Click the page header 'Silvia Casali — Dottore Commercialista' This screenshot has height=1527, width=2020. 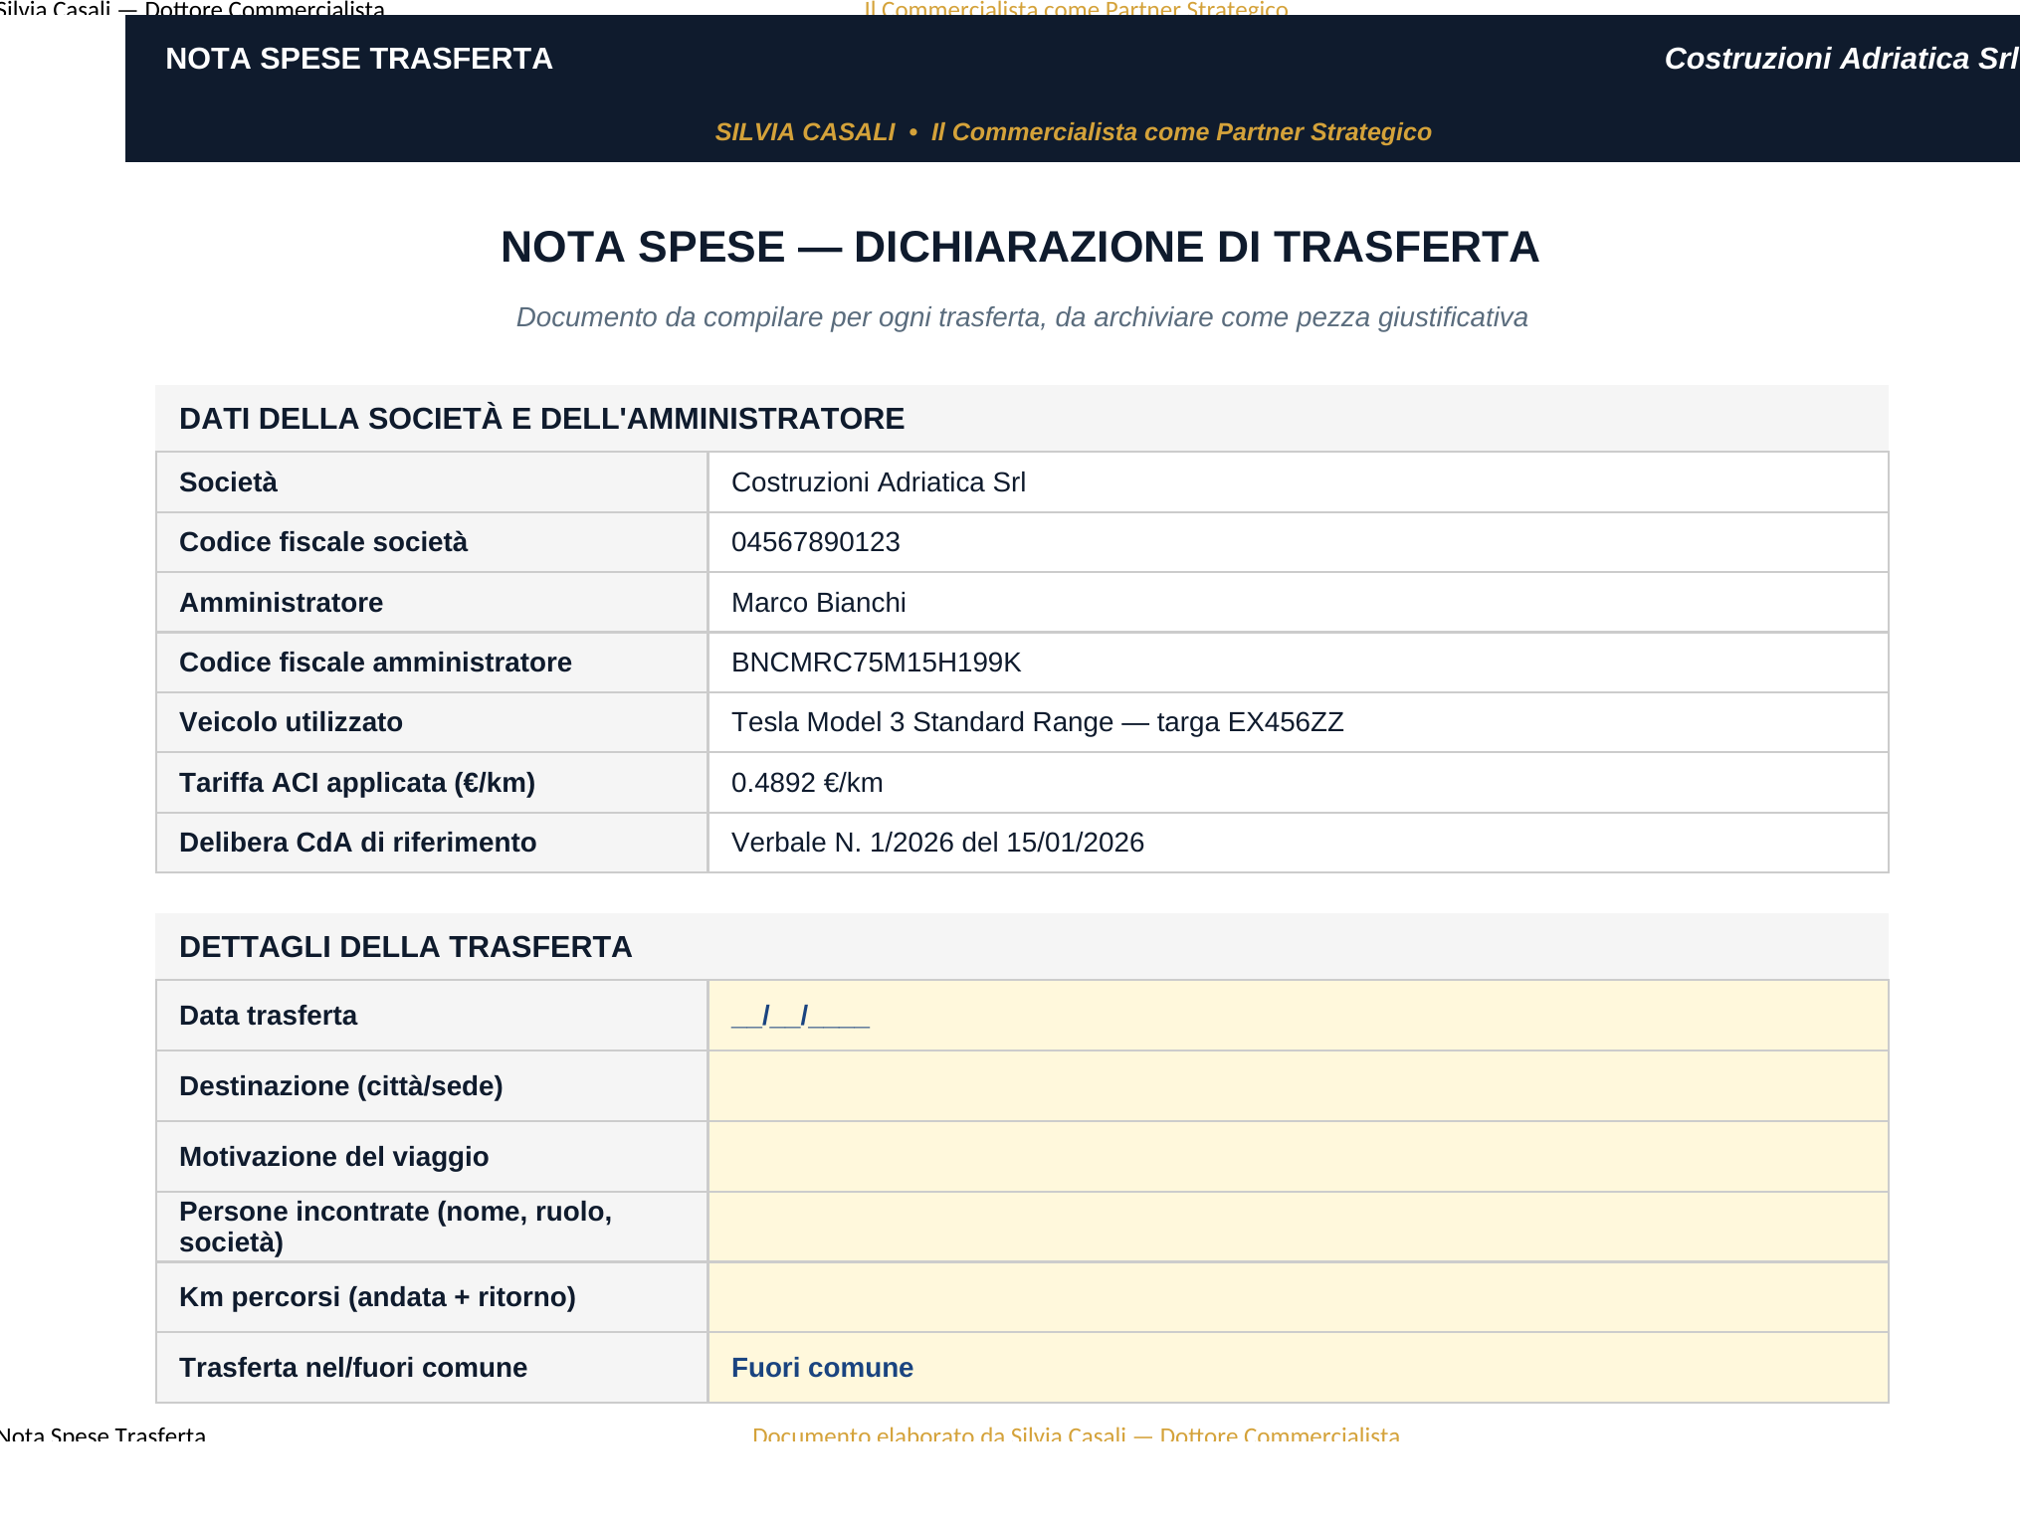192,9
